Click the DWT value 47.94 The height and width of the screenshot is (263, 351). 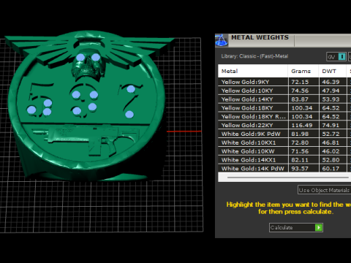tap(331, 91)
